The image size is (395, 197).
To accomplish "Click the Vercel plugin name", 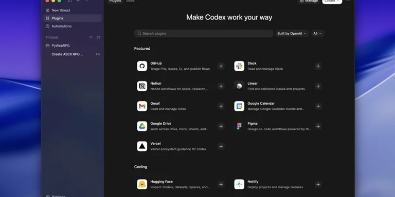I will pyautogui.click(x=155, y=144).
